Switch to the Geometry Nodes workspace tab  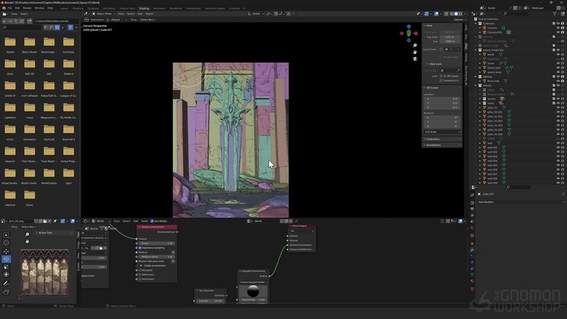tap(215, 9)
